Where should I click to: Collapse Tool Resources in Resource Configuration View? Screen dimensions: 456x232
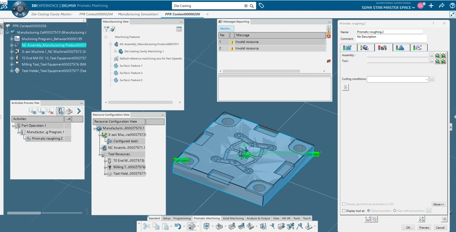click(100, 154)
